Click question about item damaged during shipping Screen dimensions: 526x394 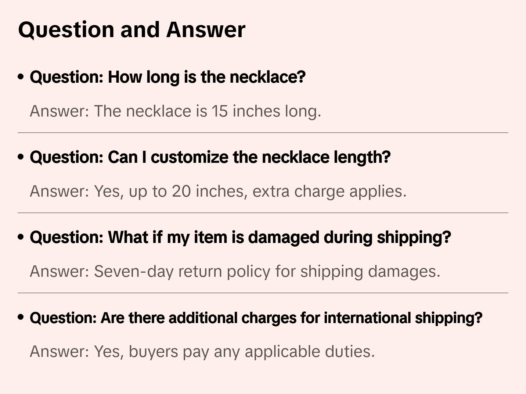[240, 237]
